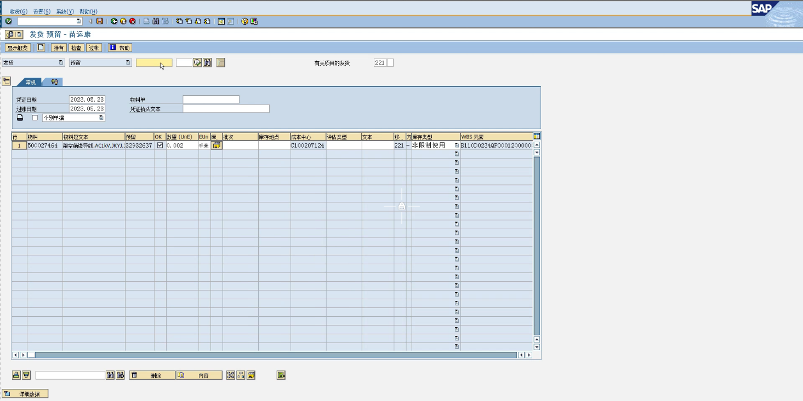The image size is (803, 401).
Task: Enable the print checkbox beside 个别单据
Action: [35, 118]
